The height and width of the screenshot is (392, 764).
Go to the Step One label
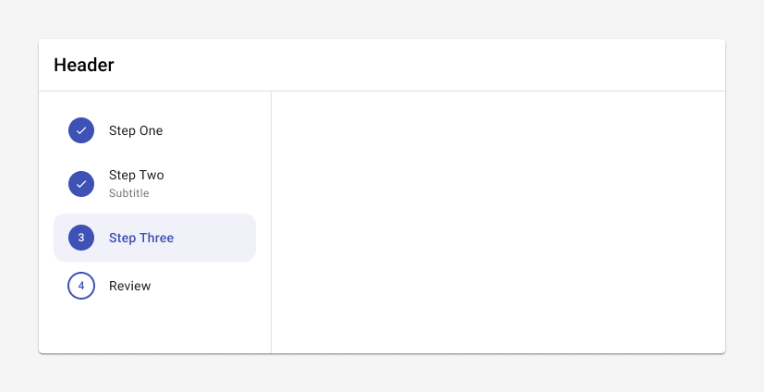coord(136,130)
